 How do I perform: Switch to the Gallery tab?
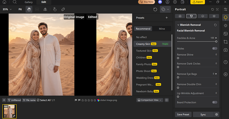tap(29, 2)
